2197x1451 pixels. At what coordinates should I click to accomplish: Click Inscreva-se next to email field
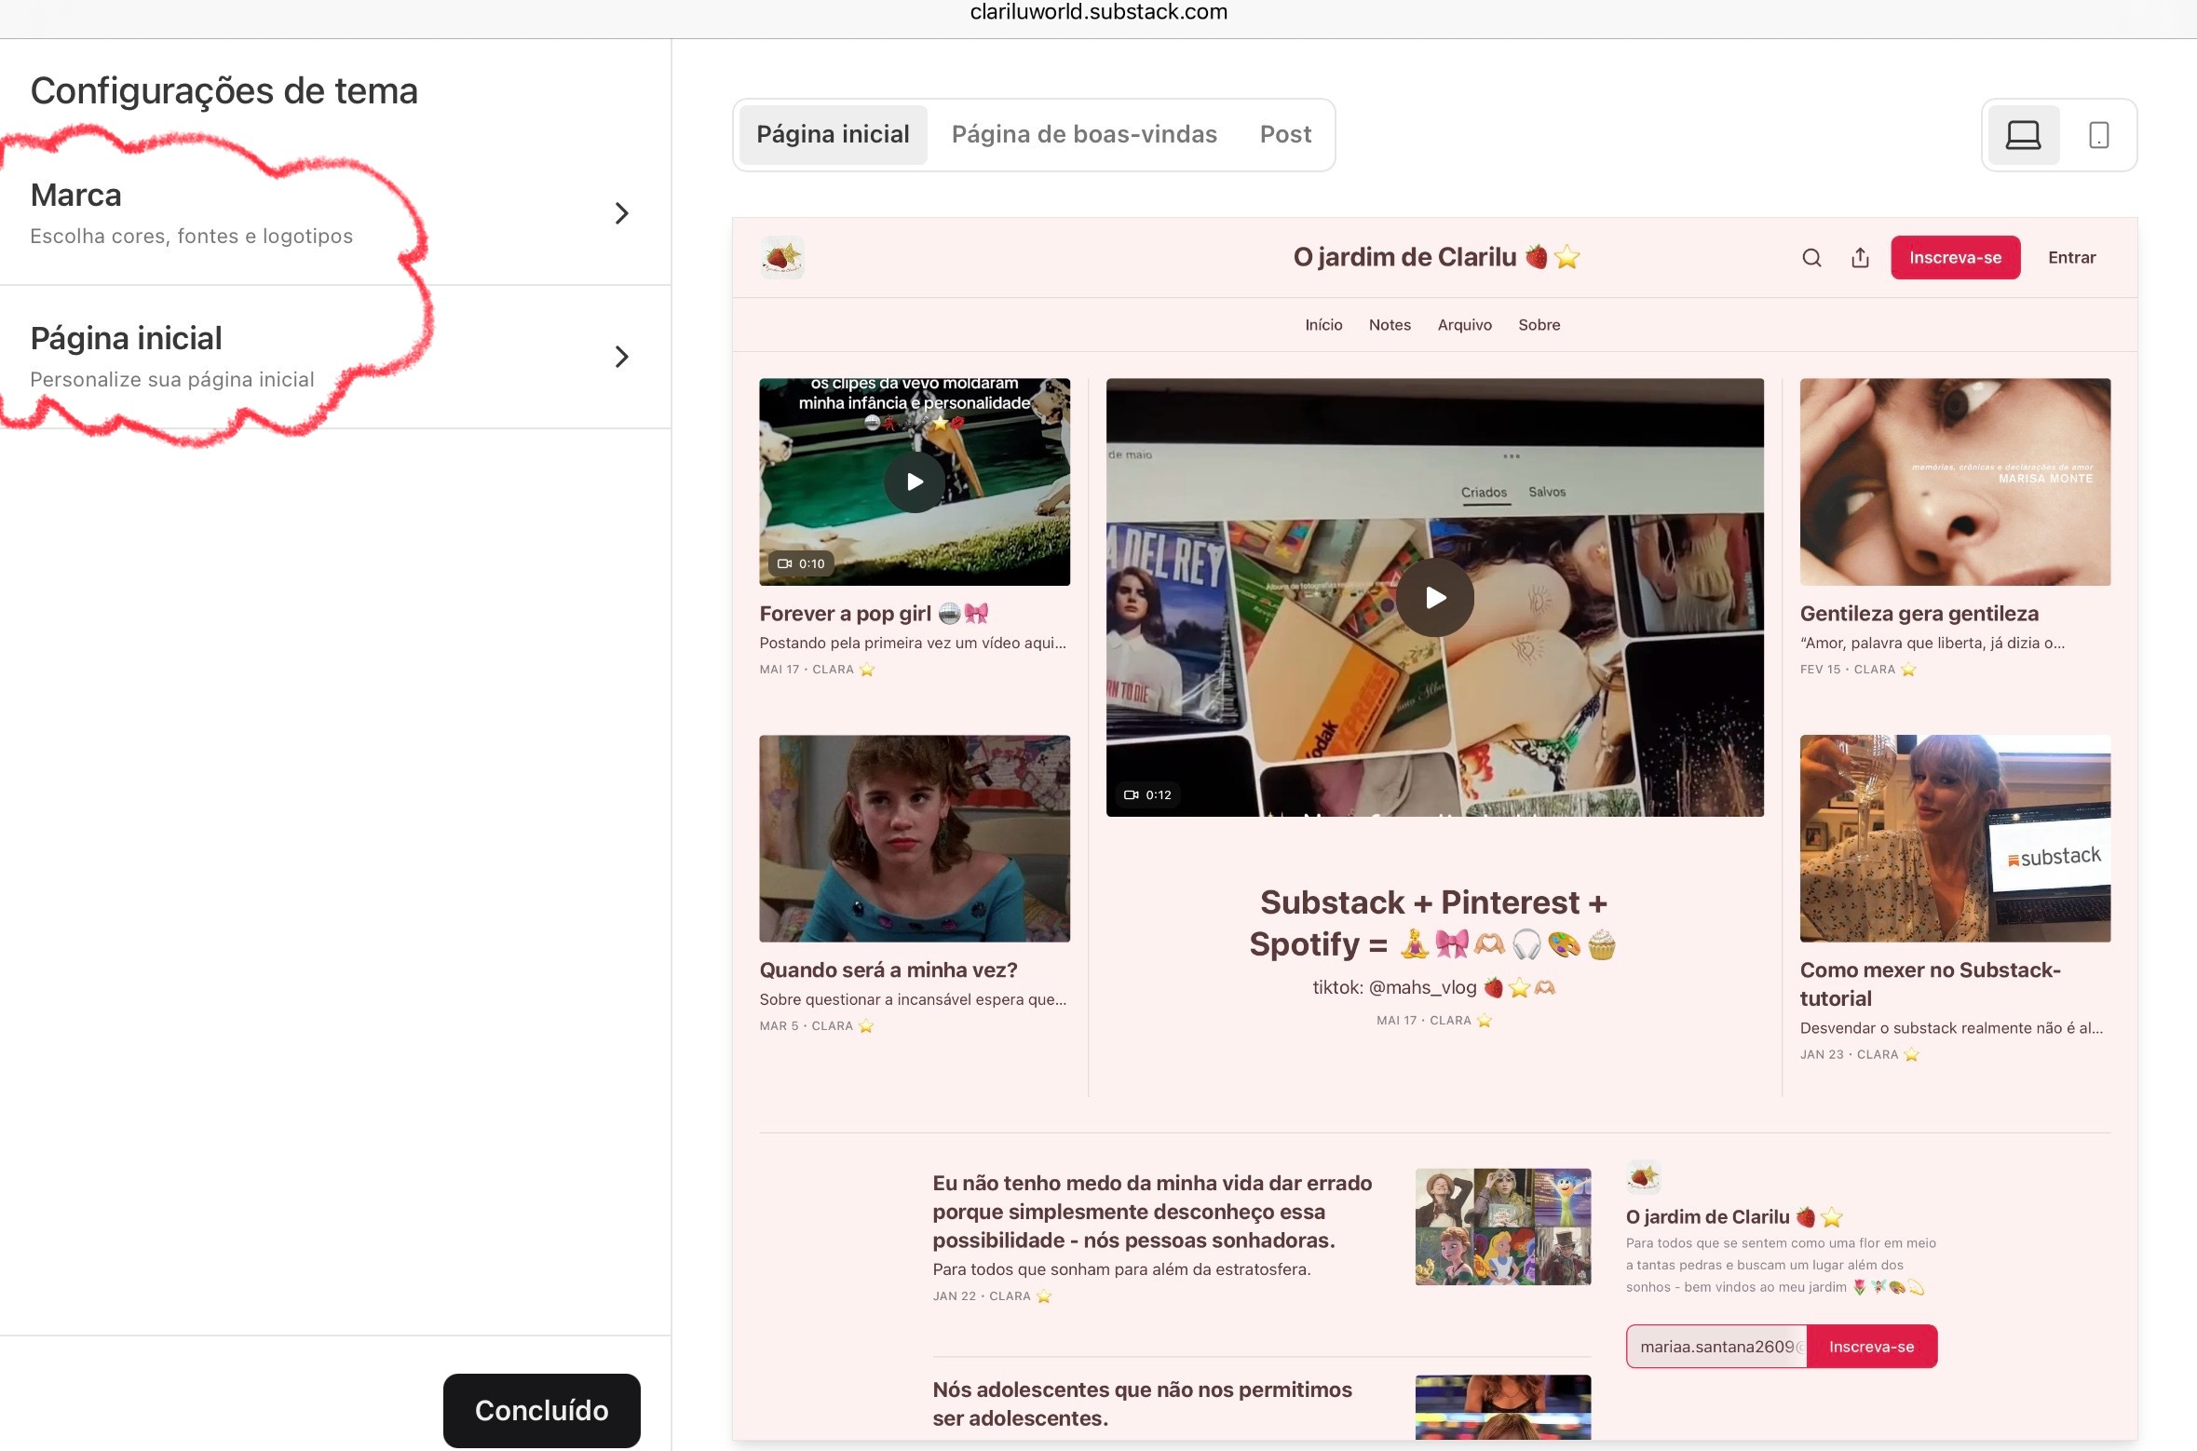click(1871, 1347)
